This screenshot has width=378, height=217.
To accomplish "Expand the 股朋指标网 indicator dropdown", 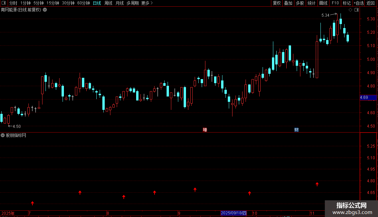I will point(3,136).
